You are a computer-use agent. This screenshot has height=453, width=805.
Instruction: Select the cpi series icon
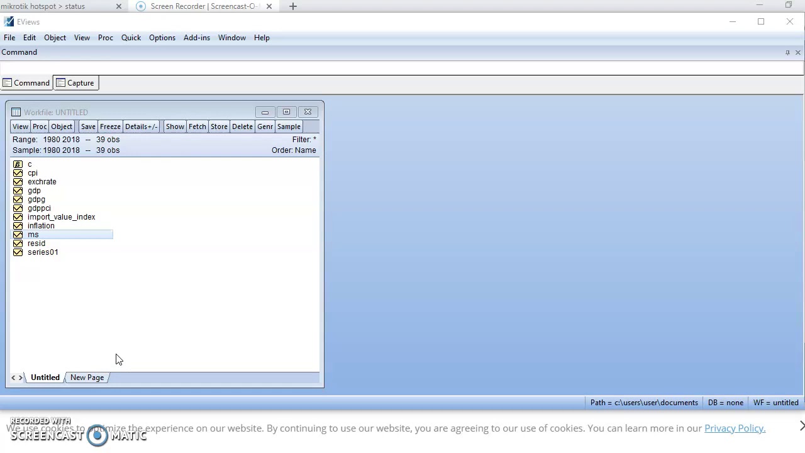point(18,173)
